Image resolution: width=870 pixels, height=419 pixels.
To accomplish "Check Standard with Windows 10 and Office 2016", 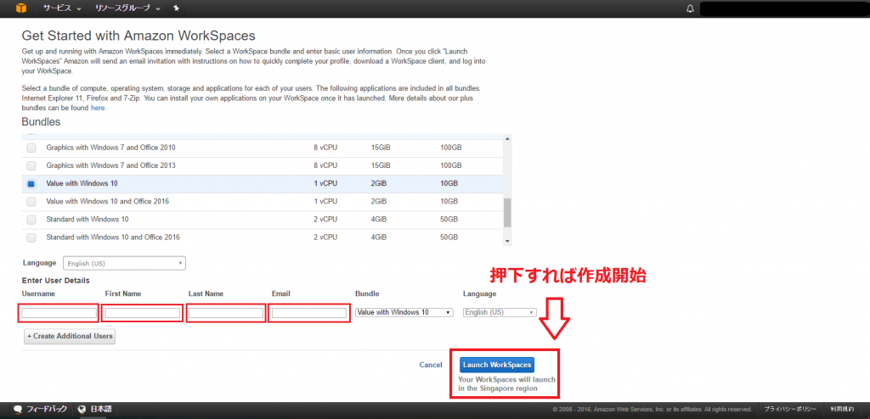I will (31, 237).
